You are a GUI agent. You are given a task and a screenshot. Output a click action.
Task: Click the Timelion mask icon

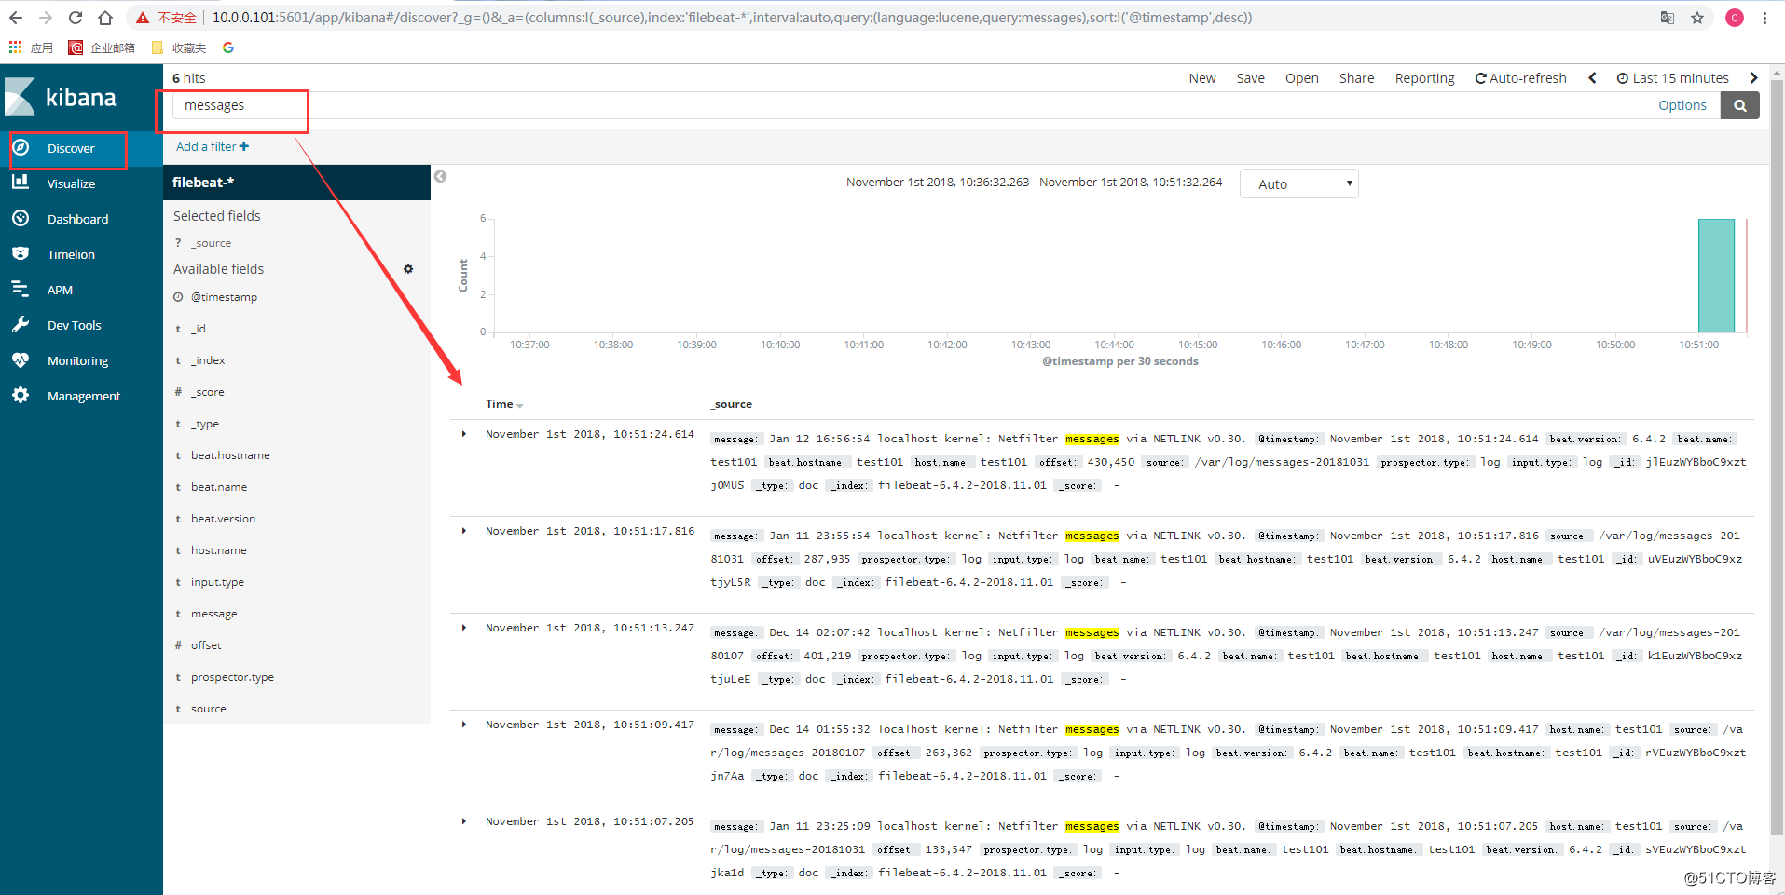[x=21, y=253]
